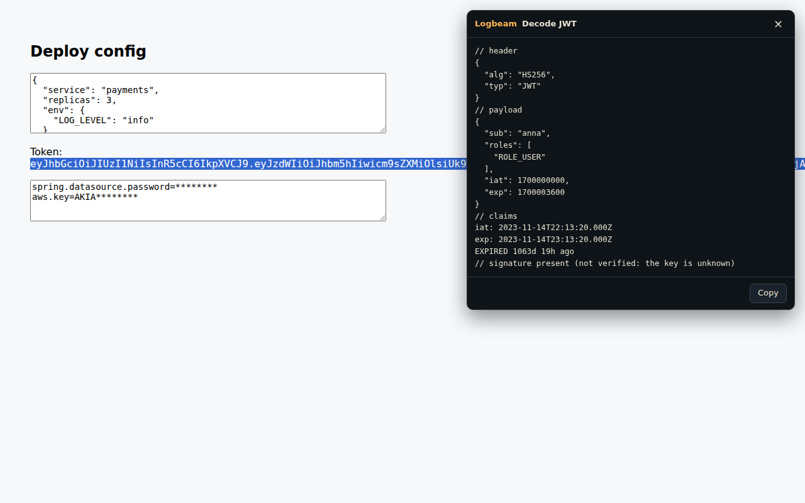
Task: Click the iat: 2023-11-14T22:13:20.000Z claim
Action: point(543,228)
